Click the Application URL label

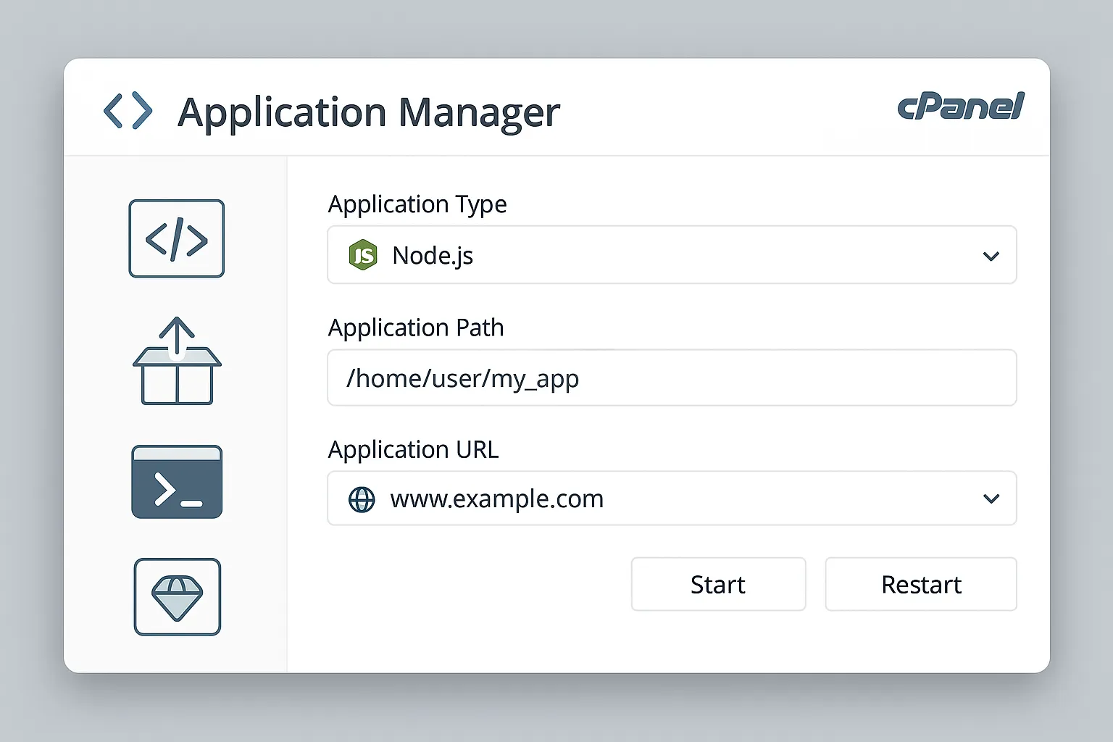[413, 450]
